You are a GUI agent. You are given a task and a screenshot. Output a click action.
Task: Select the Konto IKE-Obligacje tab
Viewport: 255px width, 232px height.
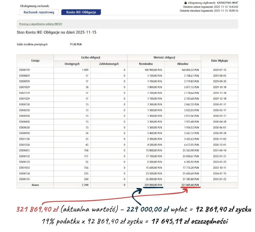click(x=81, y=12)
